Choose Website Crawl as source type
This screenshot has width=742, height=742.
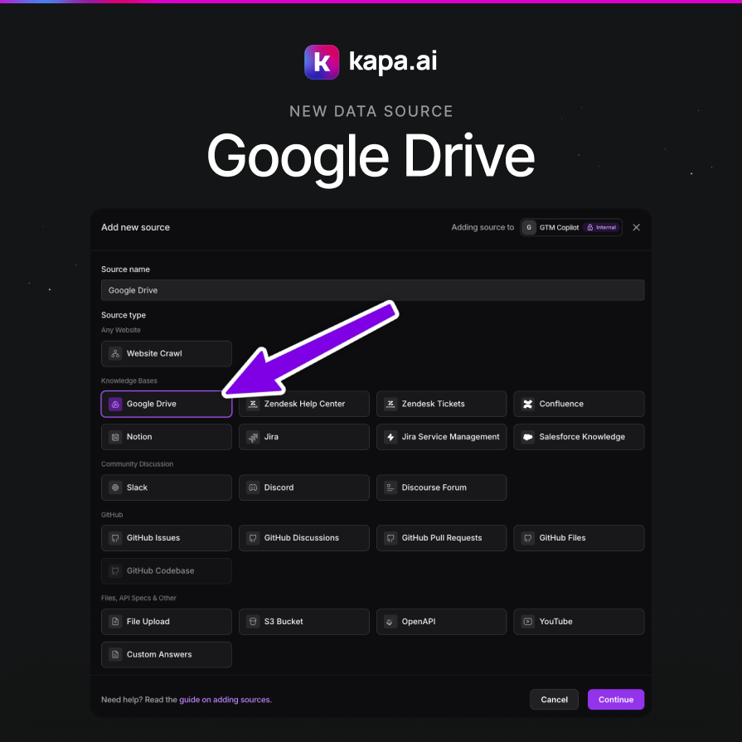(x=167, y=353)
